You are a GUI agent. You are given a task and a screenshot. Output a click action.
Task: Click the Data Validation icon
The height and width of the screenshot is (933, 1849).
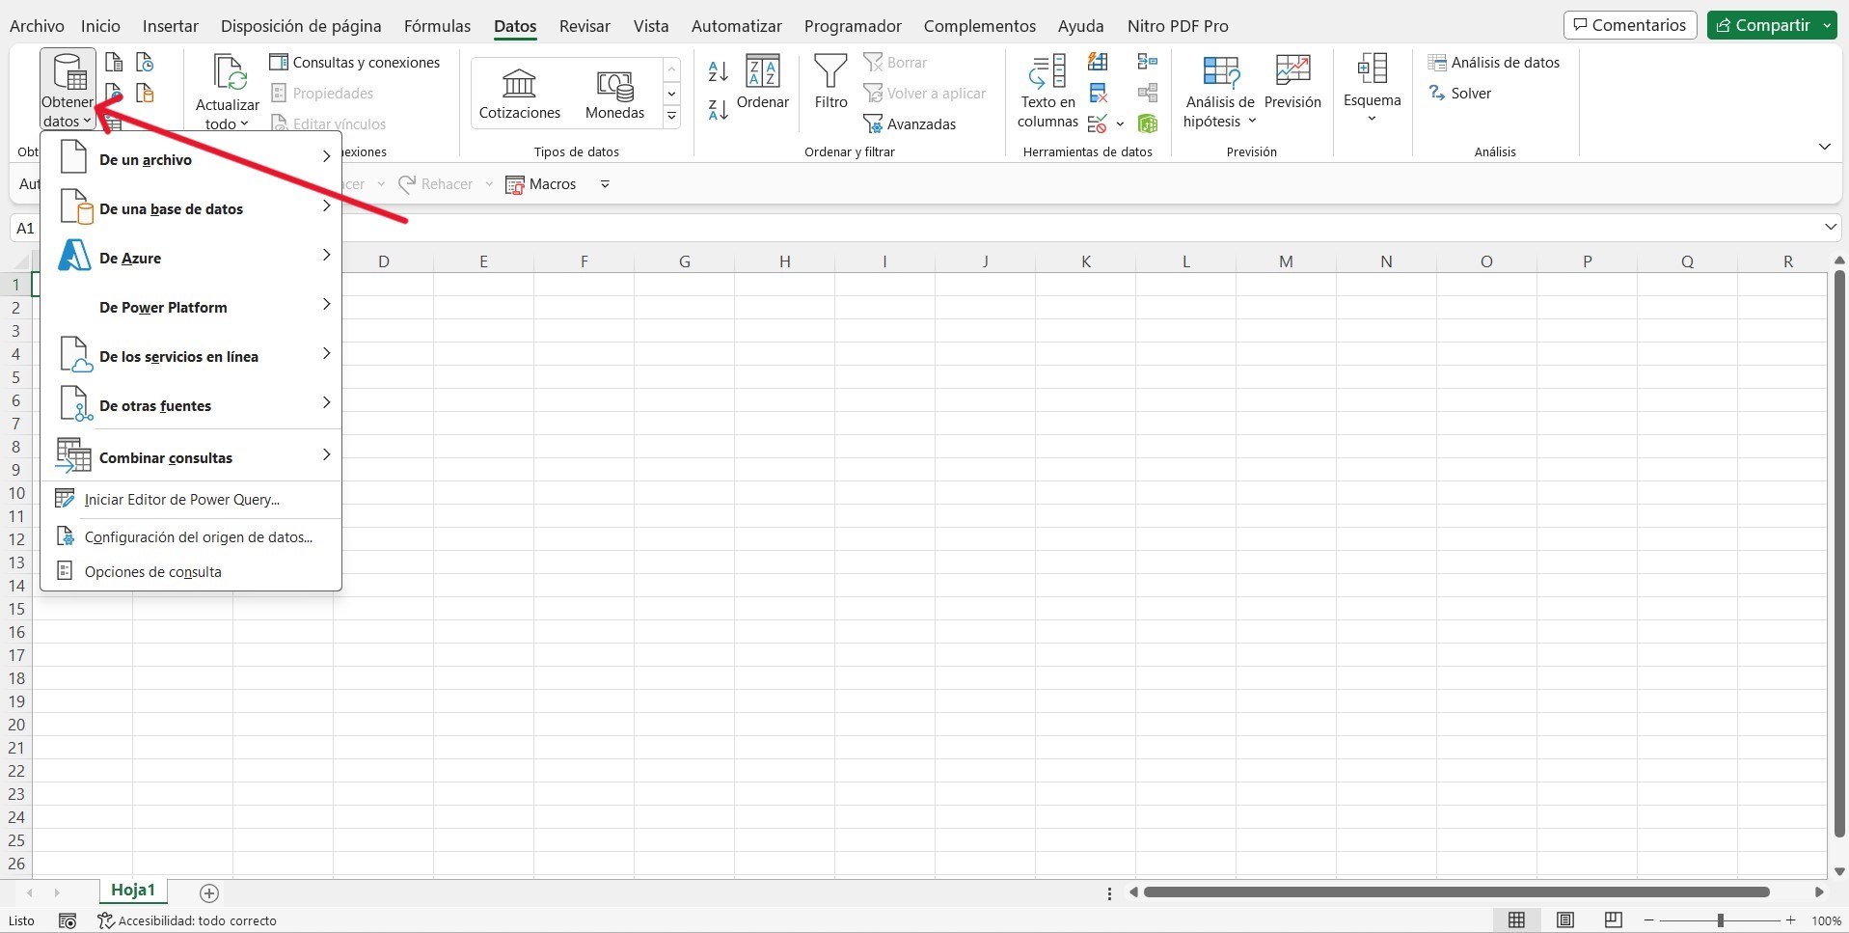[x=1097, y=123]
